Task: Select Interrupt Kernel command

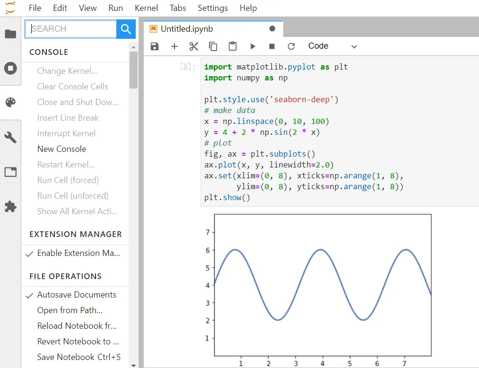Action: (x=75, y=133)
